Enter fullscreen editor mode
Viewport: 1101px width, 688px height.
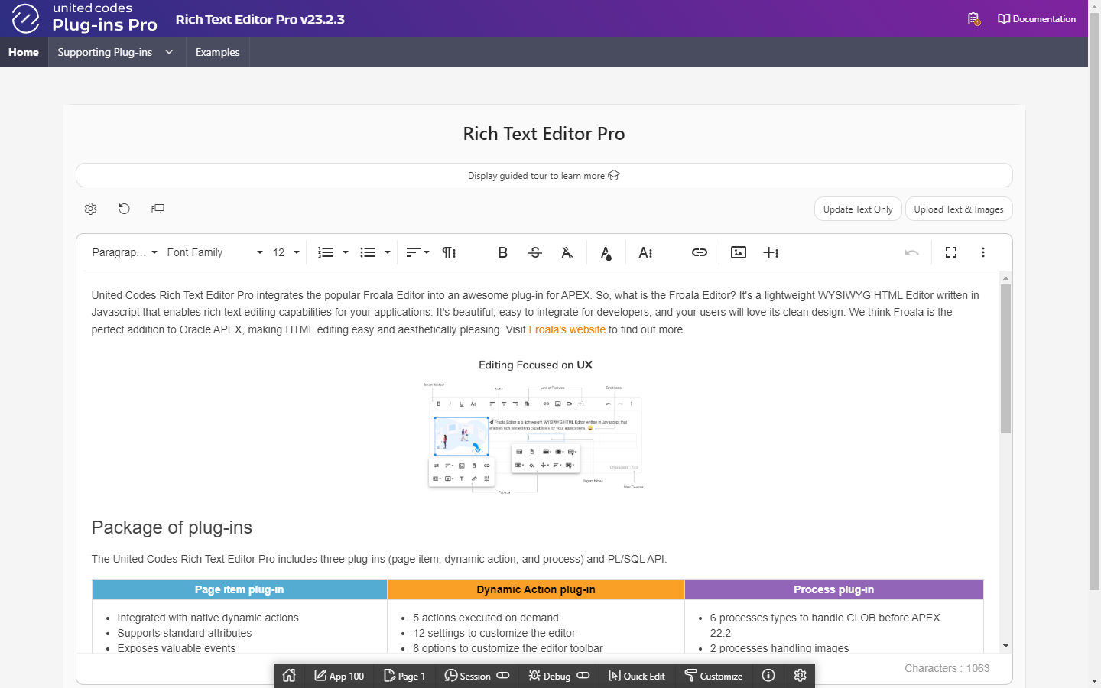(951, 252)
